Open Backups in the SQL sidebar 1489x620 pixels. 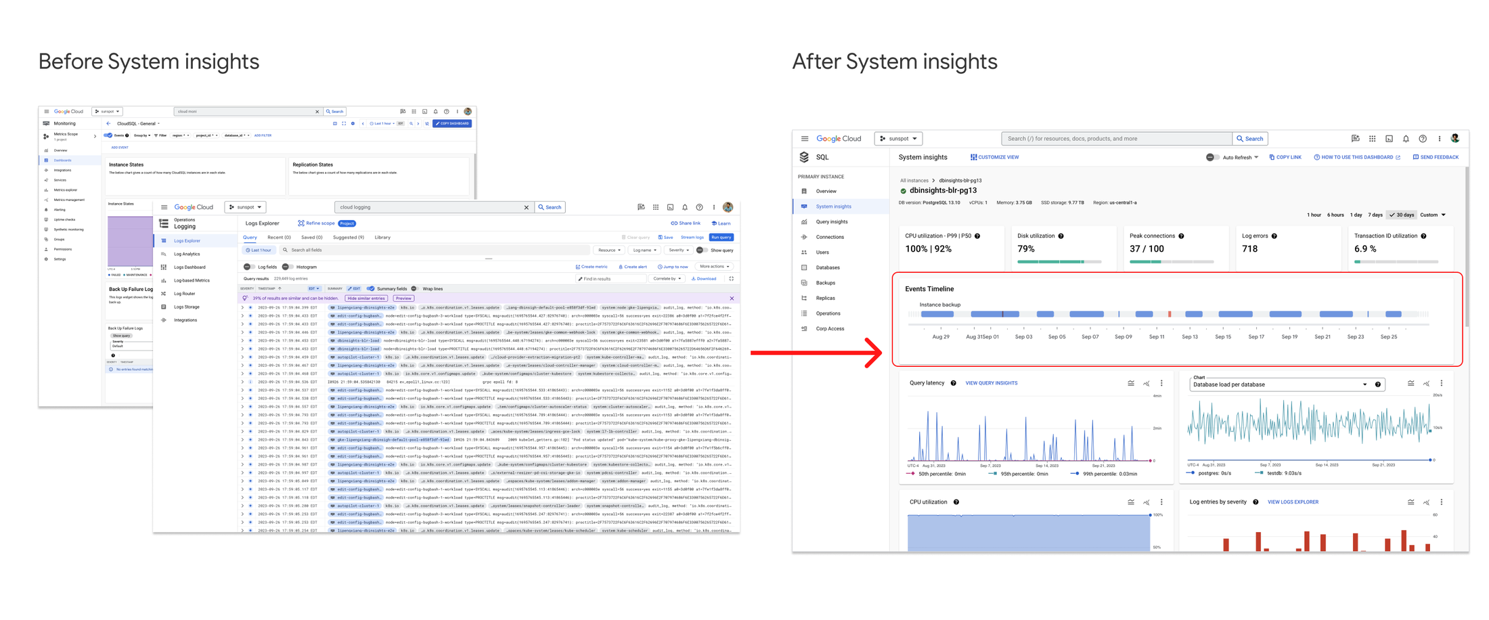tap(825, 283)
